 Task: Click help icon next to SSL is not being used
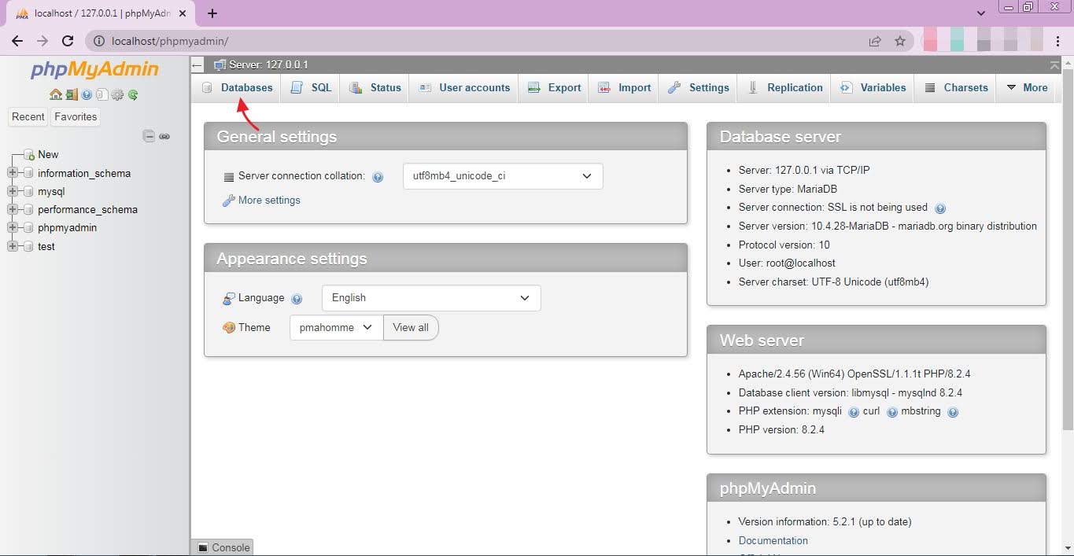pyautogui.click(x=939, y=208)
